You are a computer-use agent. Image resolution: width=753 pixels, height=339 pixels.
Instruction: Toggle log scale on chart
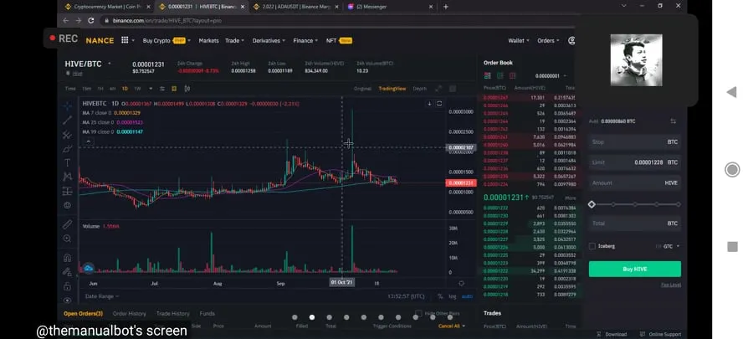(x=453, y=296)
